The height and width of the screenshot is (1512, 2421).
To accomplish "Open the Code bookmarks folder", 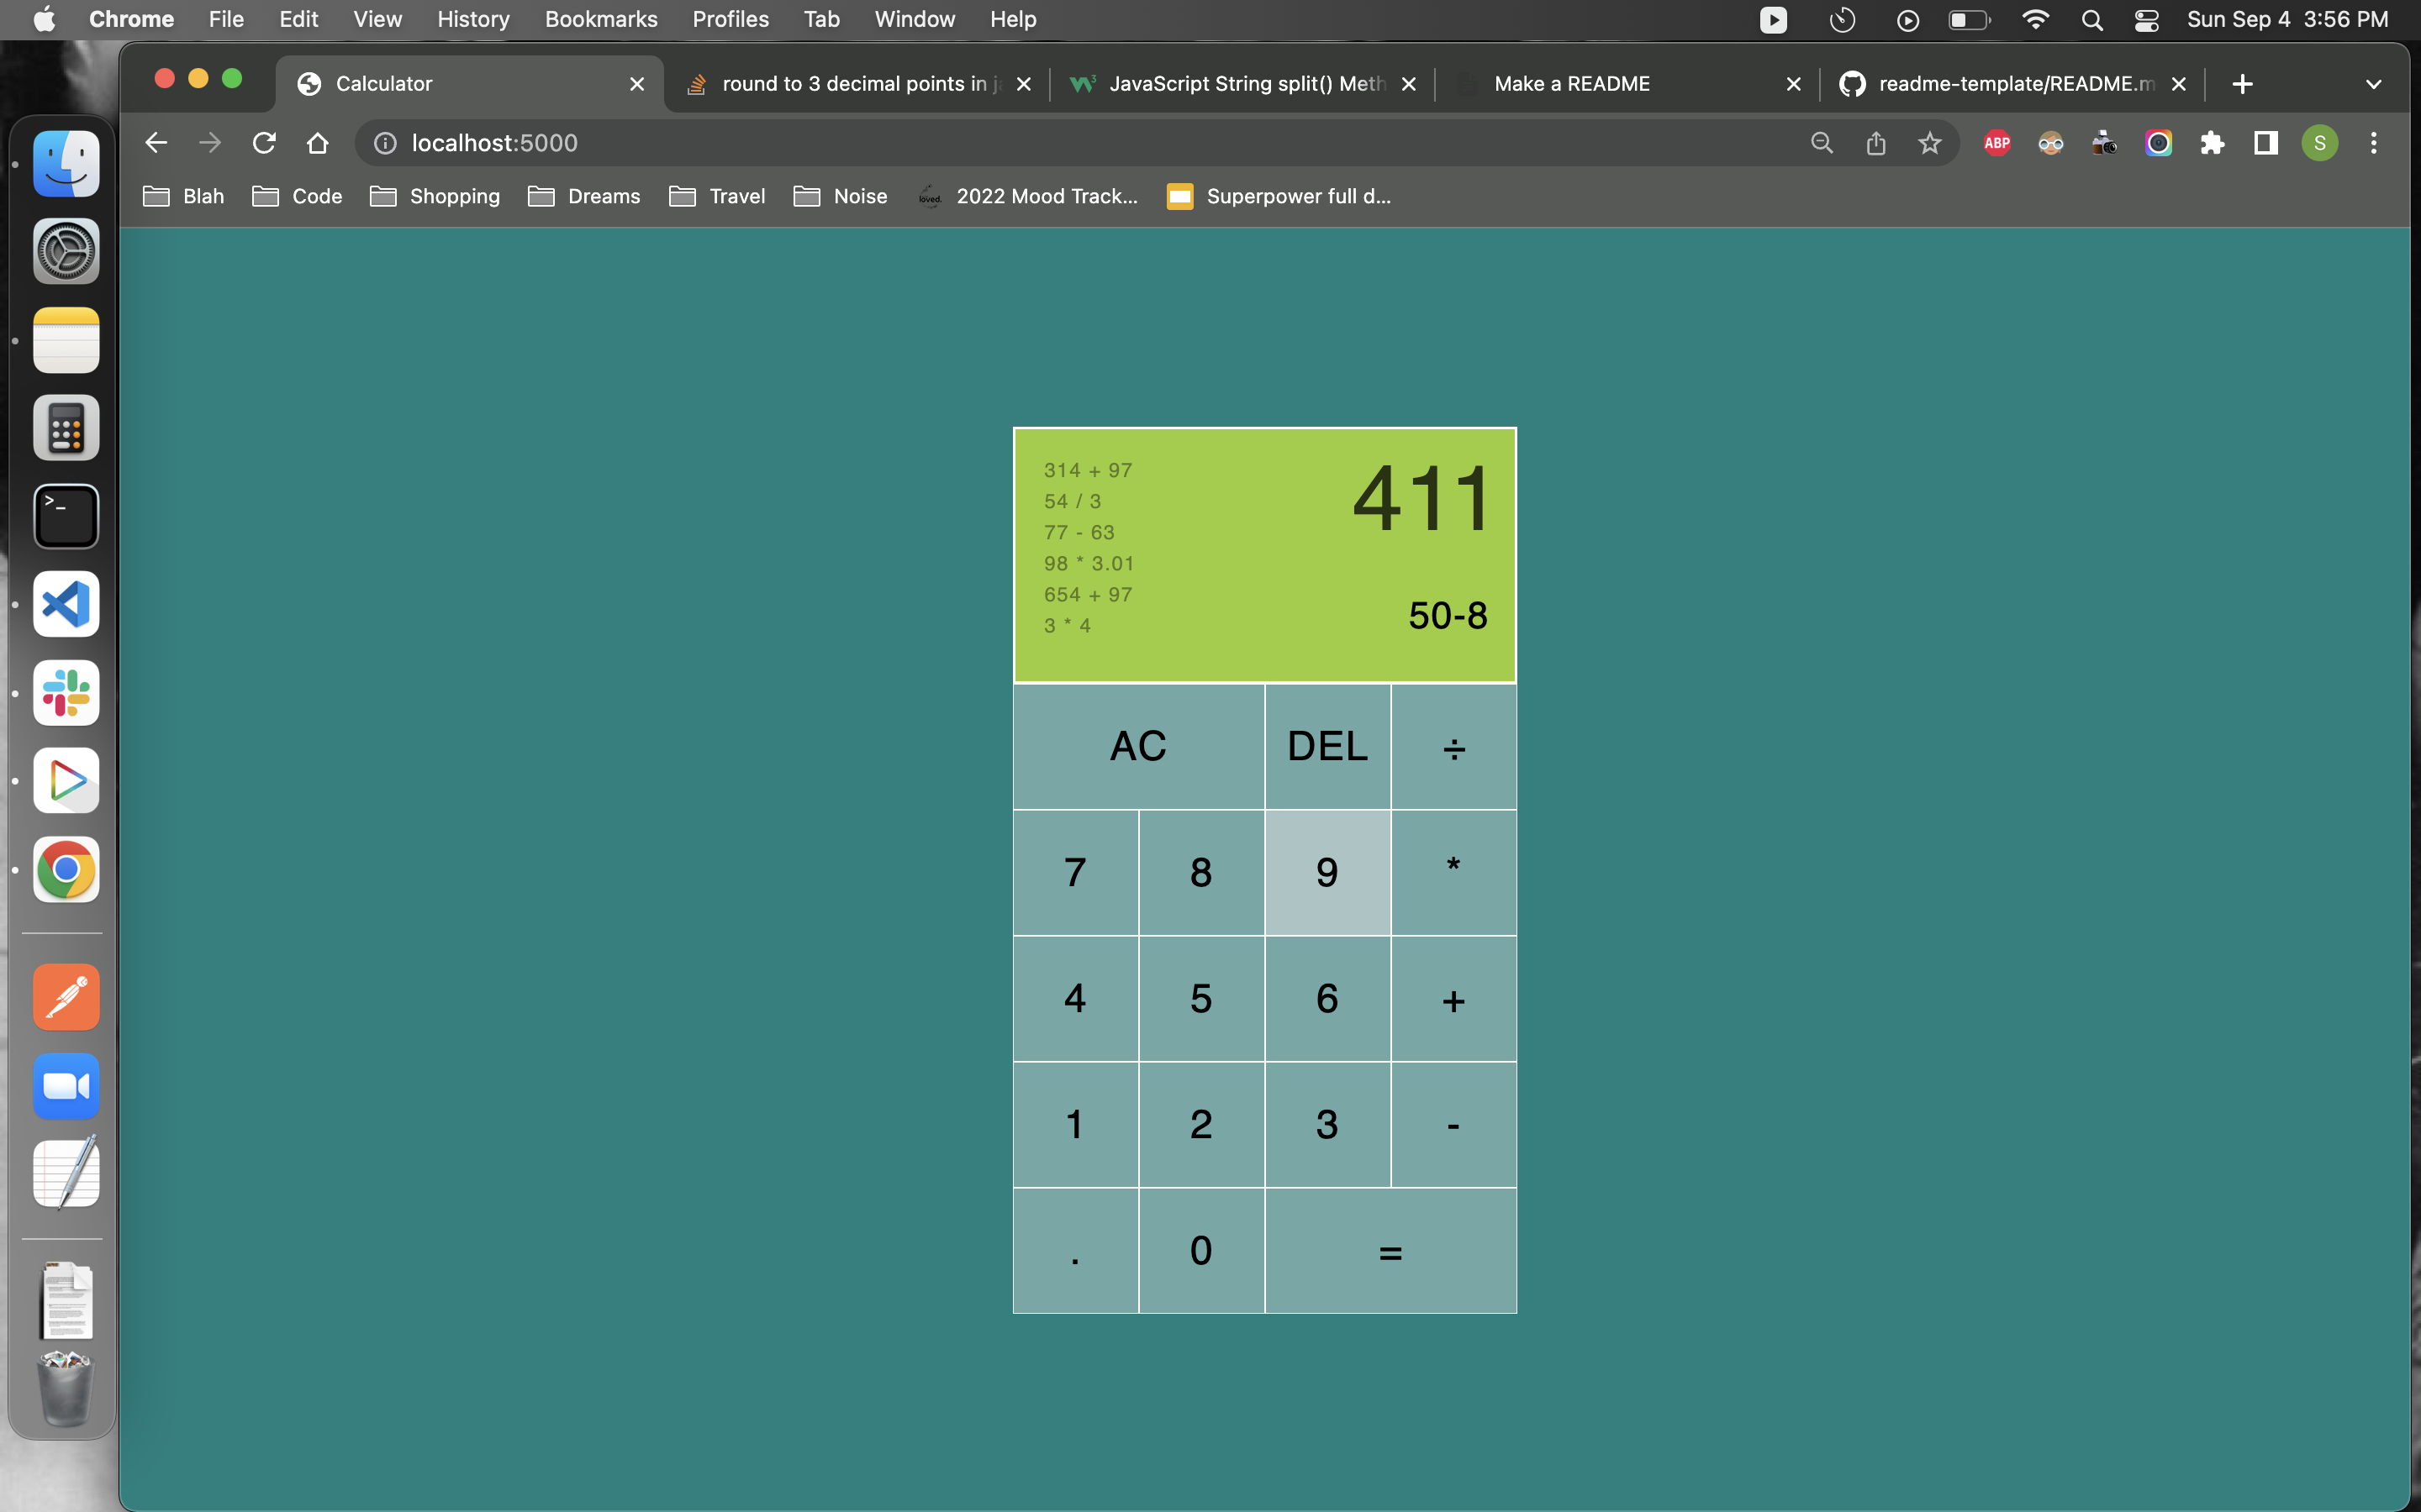I will coord(297,196).
